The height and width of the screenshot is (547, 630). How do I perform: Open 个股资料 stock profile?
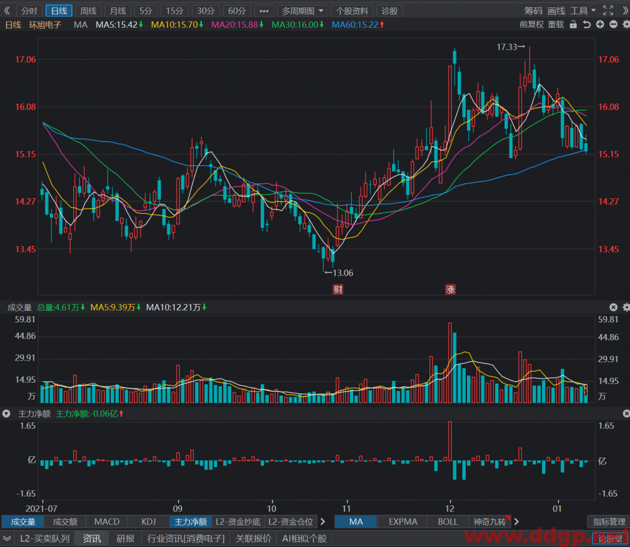click(x=352, y=11)
